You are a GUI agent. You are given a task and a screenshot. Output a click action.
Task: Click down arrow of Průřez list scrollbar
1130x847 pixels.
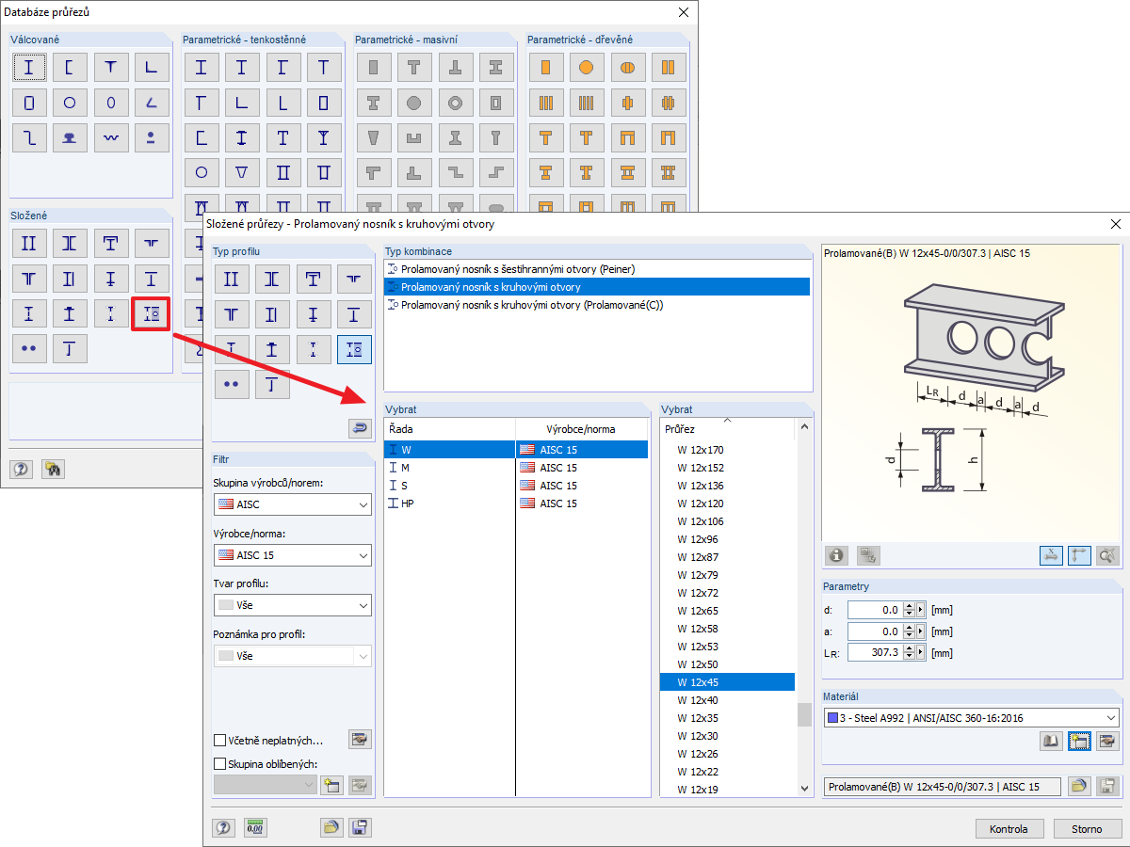804,788
